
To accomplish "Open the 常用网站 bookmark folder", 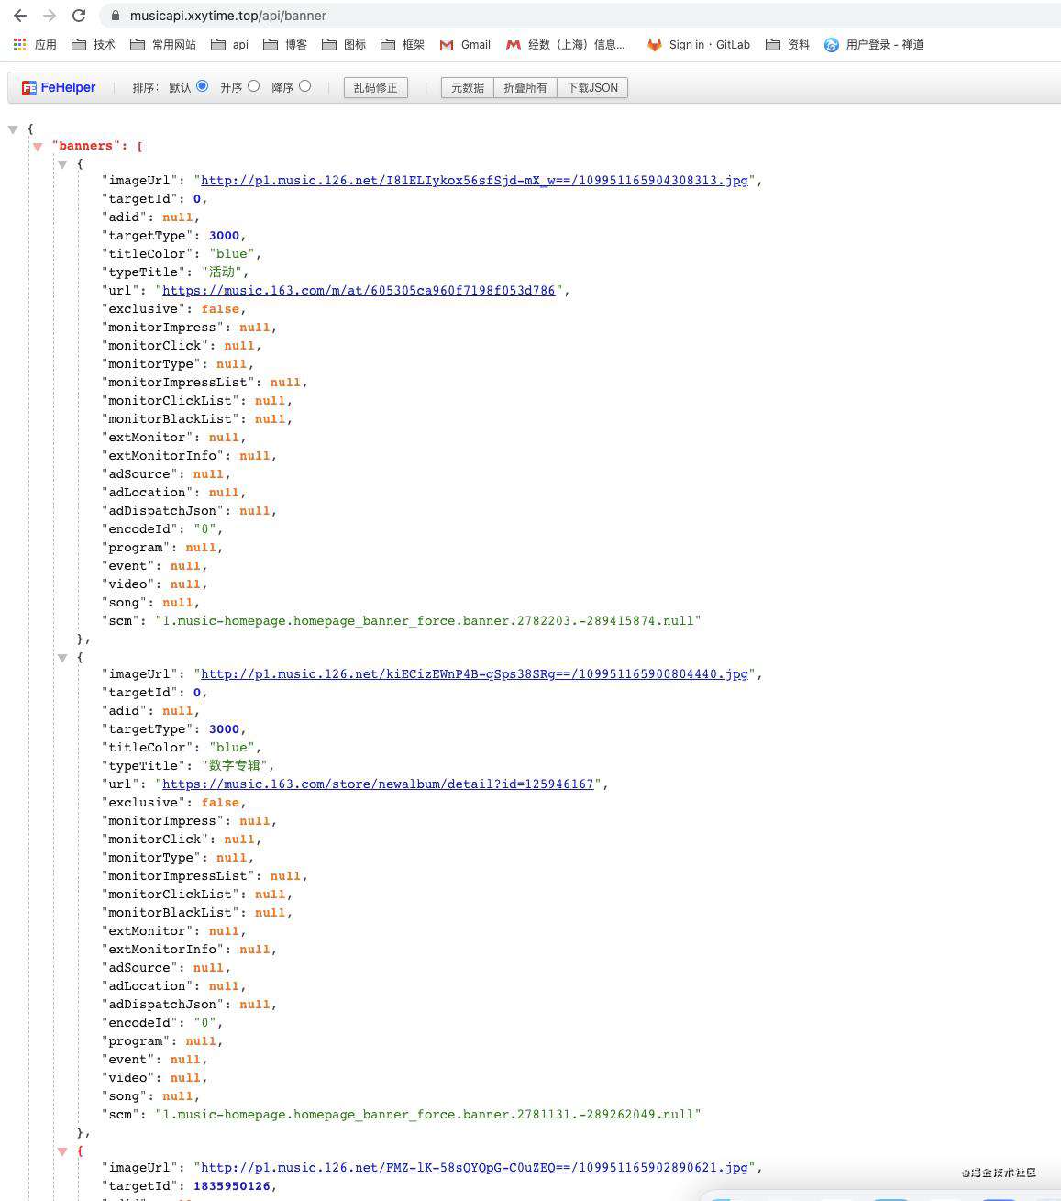I will [x=162, y=44].
